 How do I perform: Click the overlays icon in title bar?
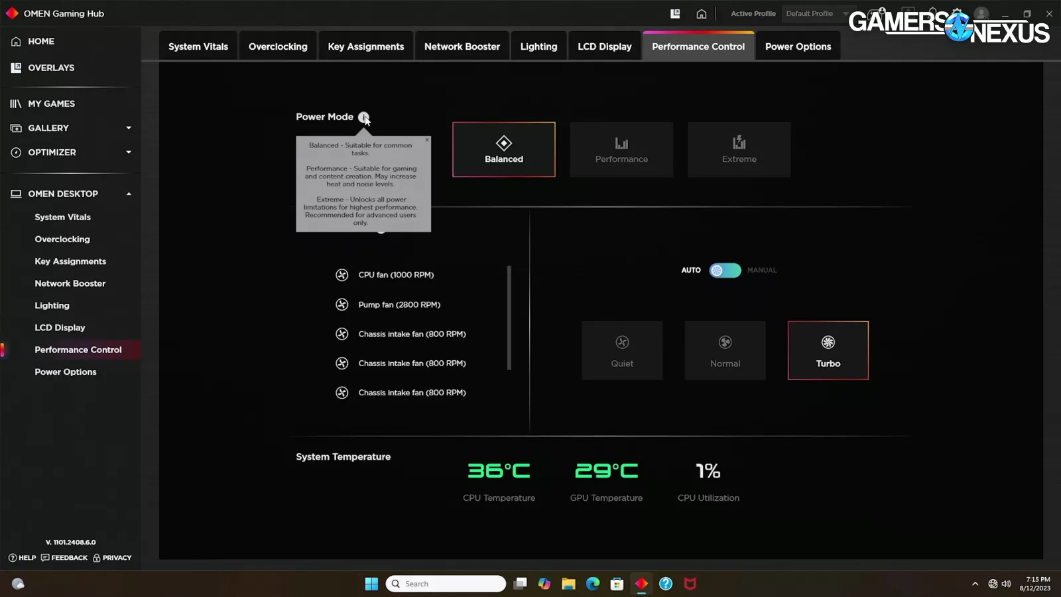pyautogui.click(x=675, y=14)
